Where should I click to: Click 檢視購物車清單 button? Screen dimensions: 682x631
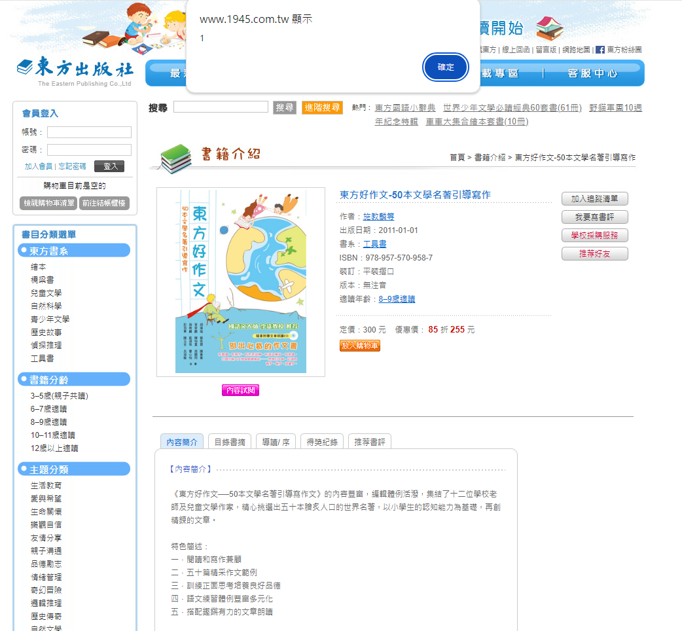(x=48, y=203)
